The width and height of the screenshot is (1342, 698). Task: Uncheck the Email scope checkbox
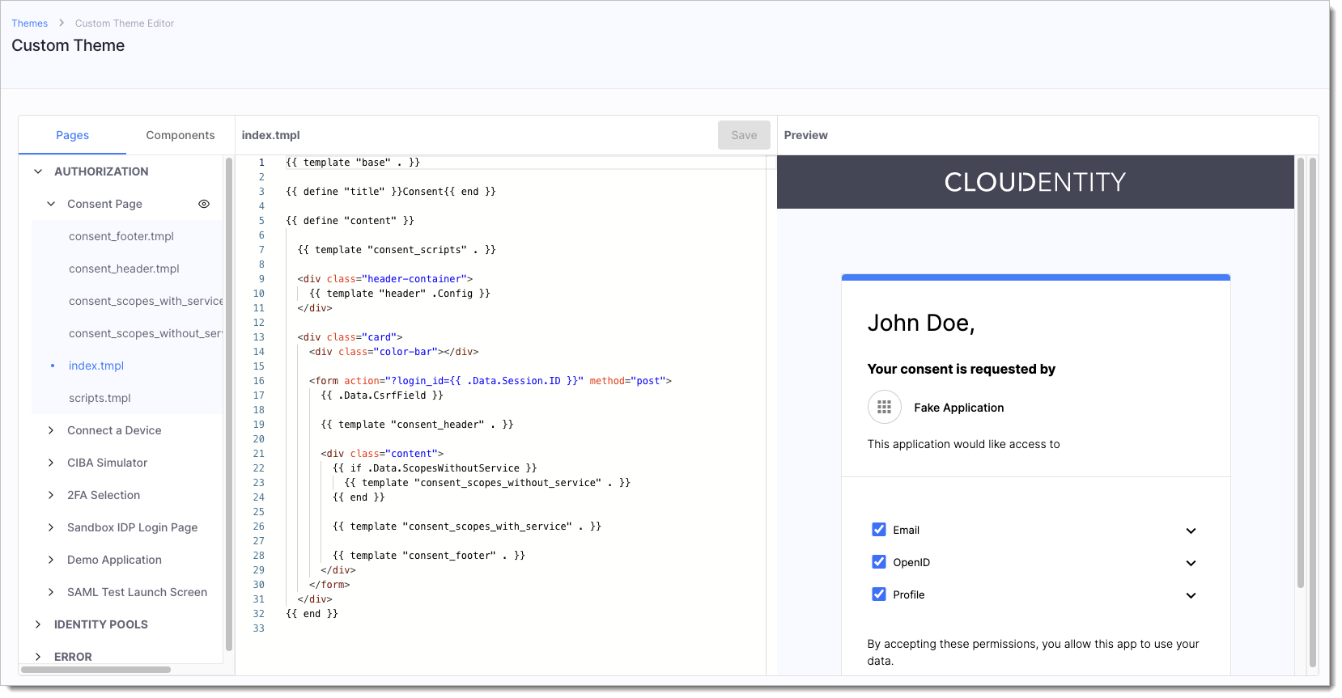click(878, 530)
